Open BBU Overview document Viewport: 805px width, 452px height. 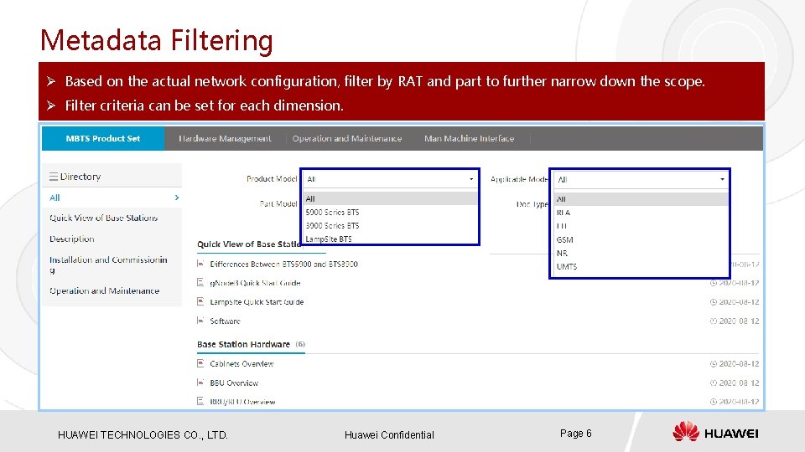[234, 383]
